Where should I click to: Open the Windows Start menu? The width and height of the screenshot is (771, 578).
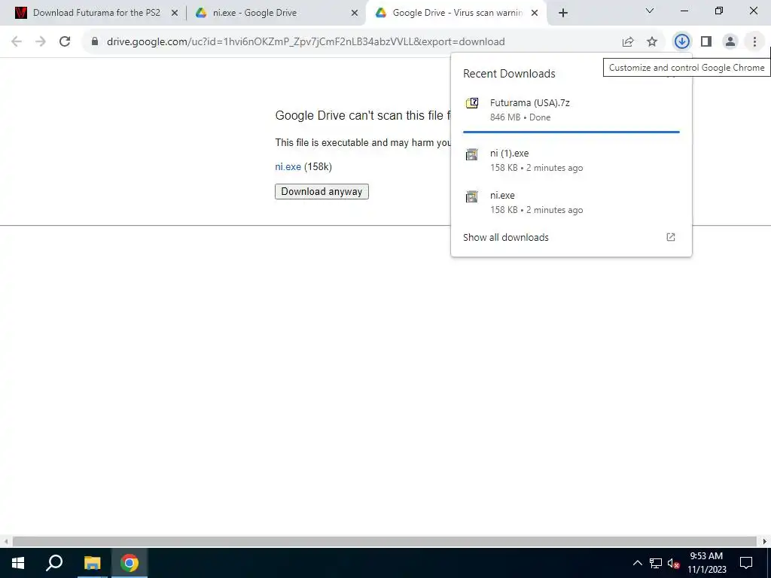[x=18, y=563]
